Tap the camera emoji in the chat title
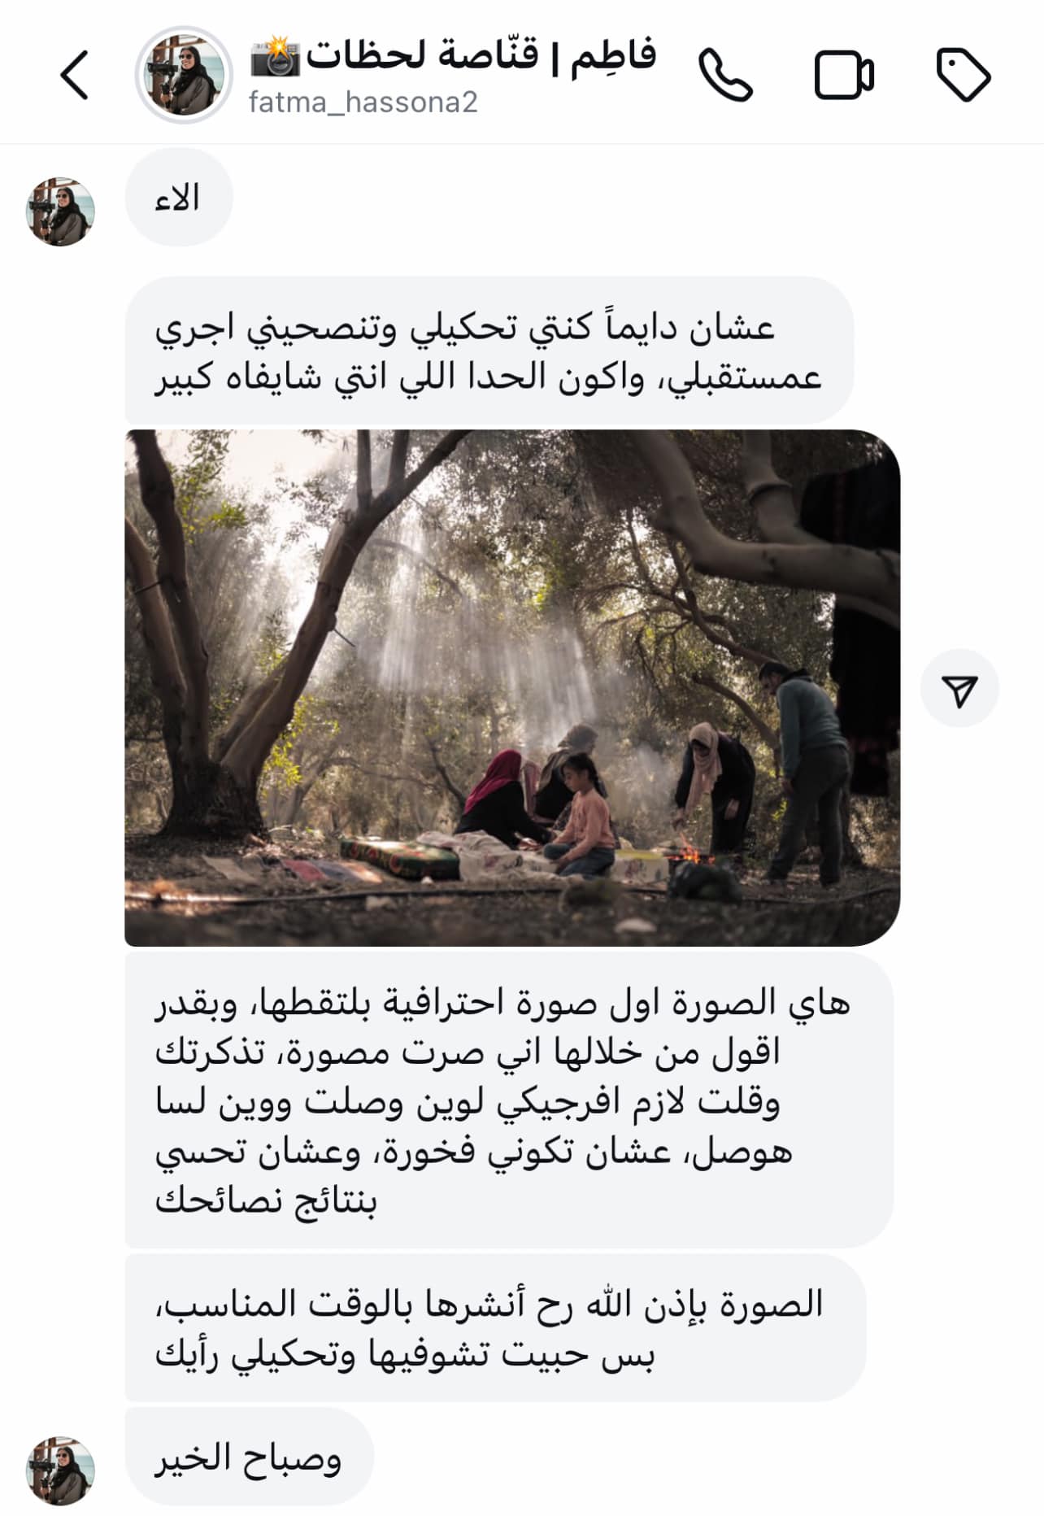1044x1516 pixels. [x=275, y=57]
